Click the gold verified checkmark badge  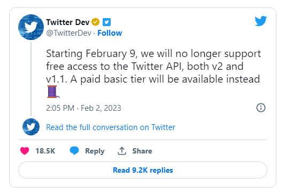[x=95, y=22]
